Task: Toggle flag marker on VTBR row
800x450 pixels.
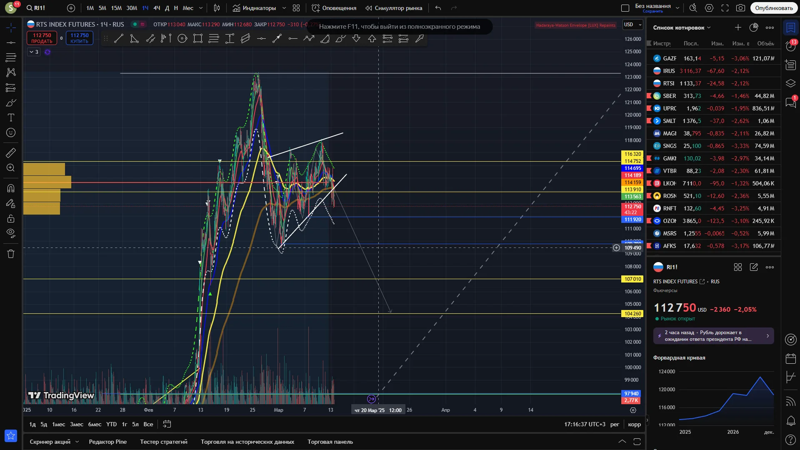Action: (x=649, y=171)
